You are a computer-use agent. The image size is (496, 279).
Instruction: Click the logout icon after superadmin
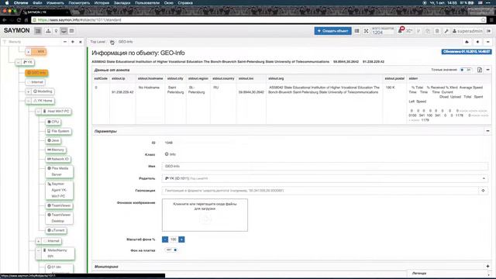click(489, 31)
